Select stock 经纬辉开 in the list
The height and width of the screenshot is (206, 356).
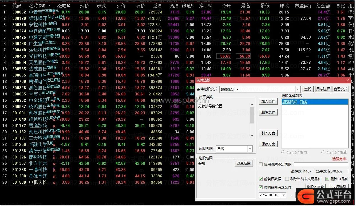(38, 18)
